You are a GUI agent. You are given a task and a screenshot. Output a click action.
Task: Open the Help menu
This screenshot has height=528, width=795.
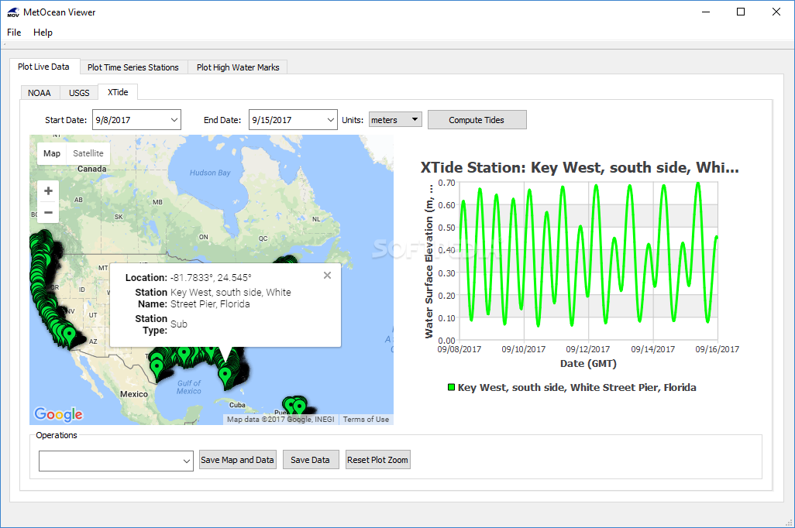(43, 33)
